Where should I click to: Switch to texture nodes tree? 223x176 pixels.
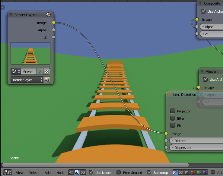[83, 172]
